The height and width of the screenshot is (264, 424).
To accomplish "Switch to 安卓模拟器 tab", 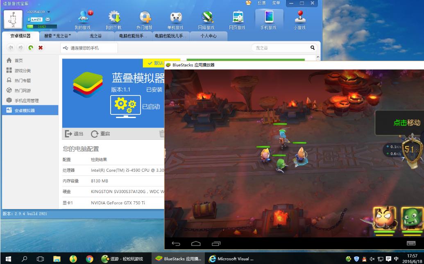I will click(20, 36).
